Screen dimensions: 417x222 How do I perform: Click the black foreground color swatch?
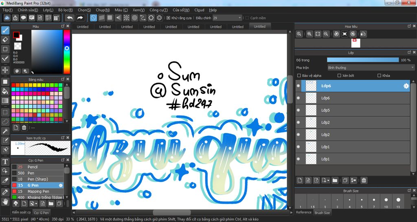[x=16, y=35]
